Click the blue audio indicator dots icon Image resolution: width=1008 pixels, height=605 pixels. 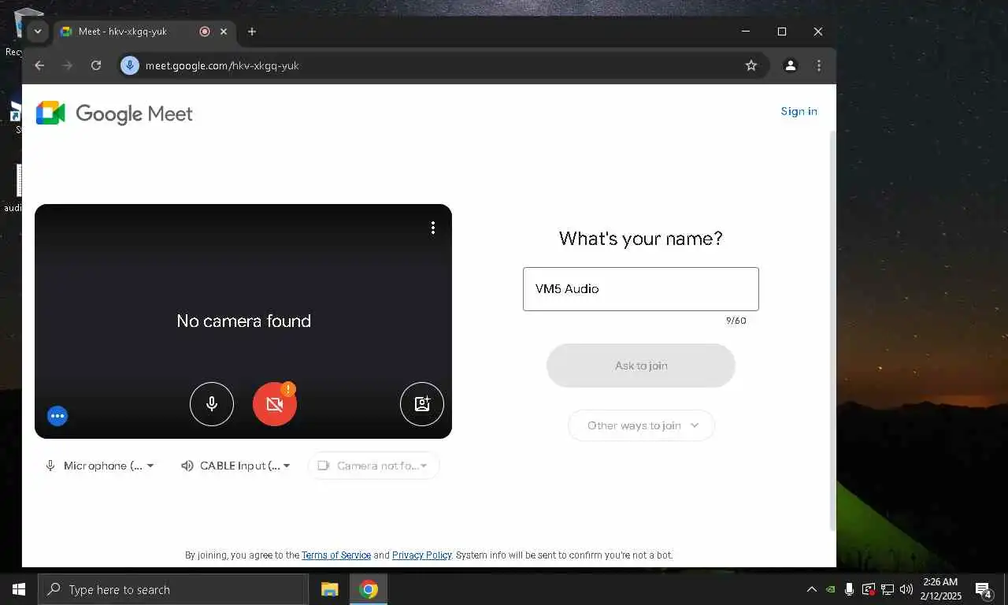point(57,416)
